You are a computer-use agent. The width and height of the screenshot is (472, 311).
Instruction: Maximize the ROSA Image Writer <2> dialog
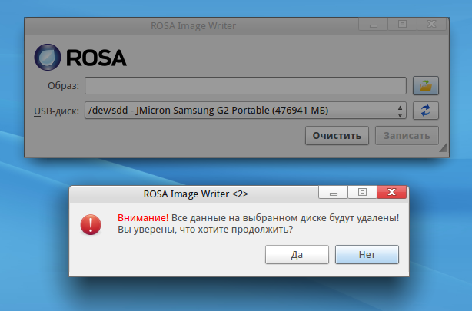362,192
